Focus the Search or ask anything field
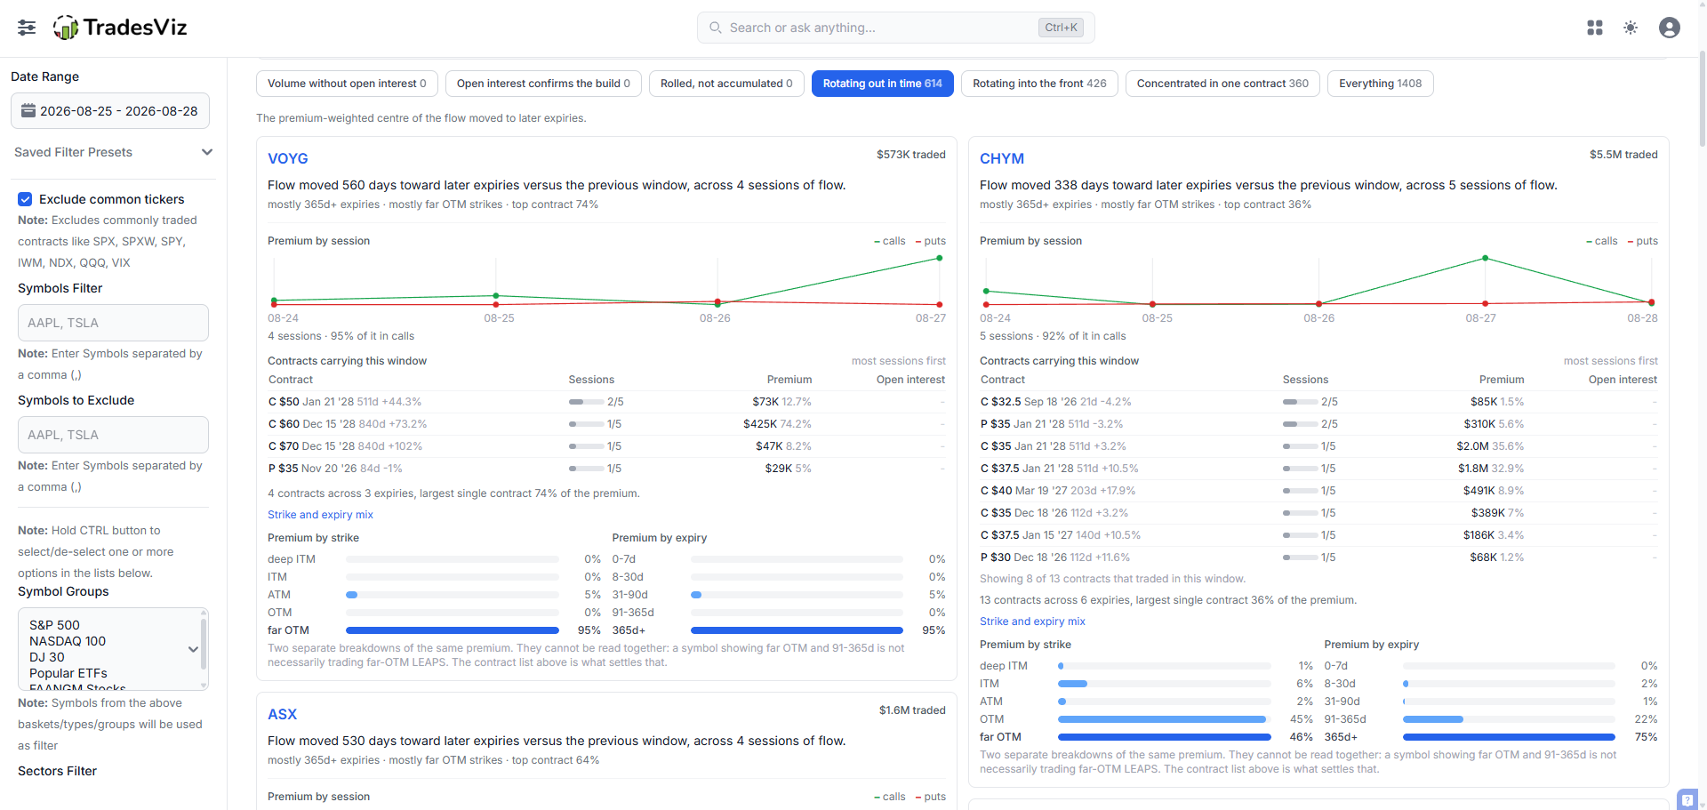The width and height of the screenshot is (1707, 810). click(896, 28)
